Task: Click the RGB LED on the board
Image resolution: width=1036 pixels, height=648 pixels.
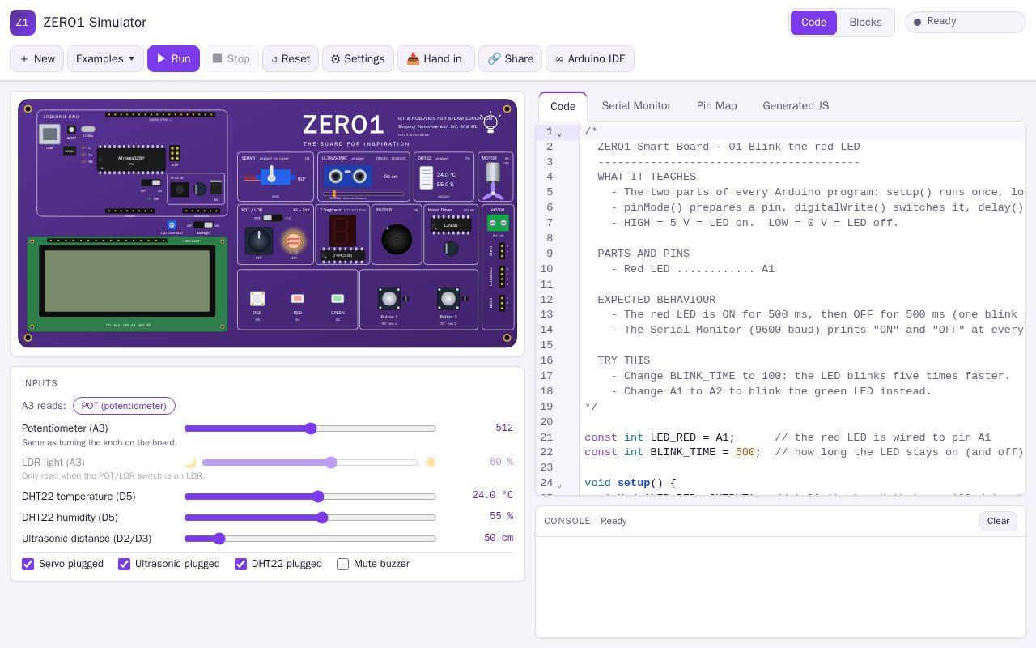Action: pos(257,299)
